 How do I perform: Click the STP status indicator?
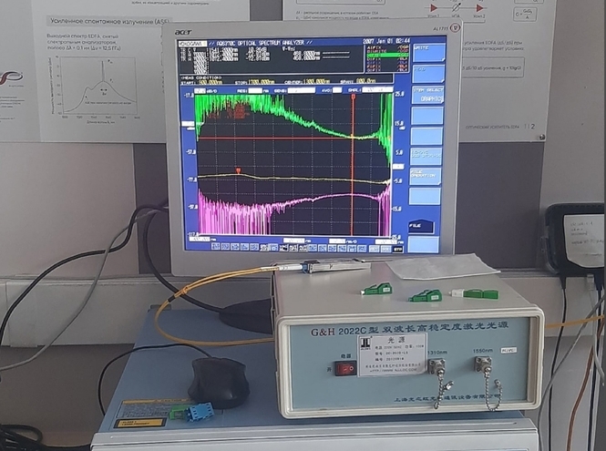coord(397,250)
